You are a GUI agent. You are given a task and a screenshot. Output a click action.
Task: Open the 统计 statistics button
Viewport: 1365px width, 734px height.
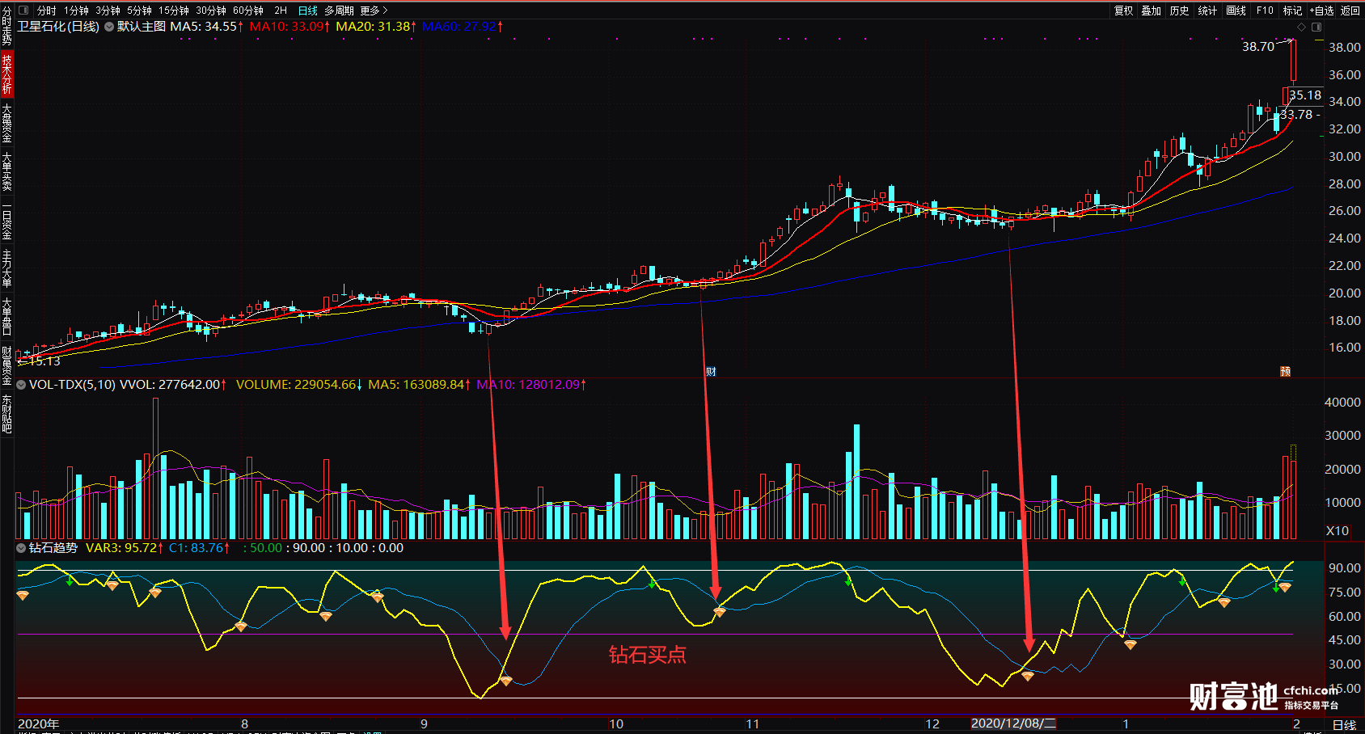coord(1207,11)
